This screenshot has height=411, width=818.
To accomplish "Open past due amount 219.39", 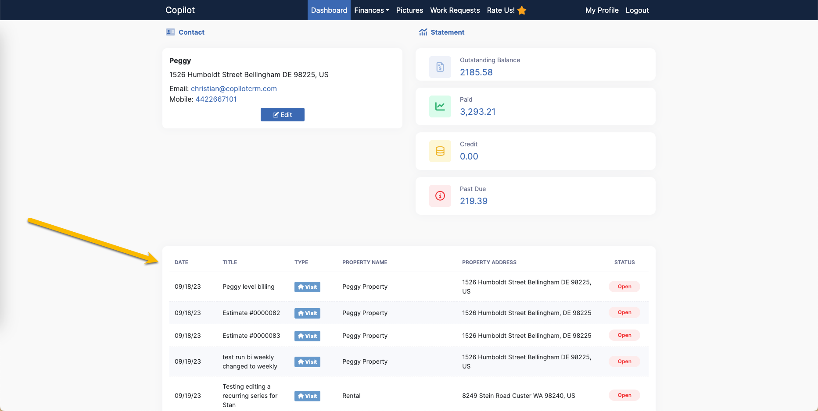I will pyautogui.click(x=474, y=201).
